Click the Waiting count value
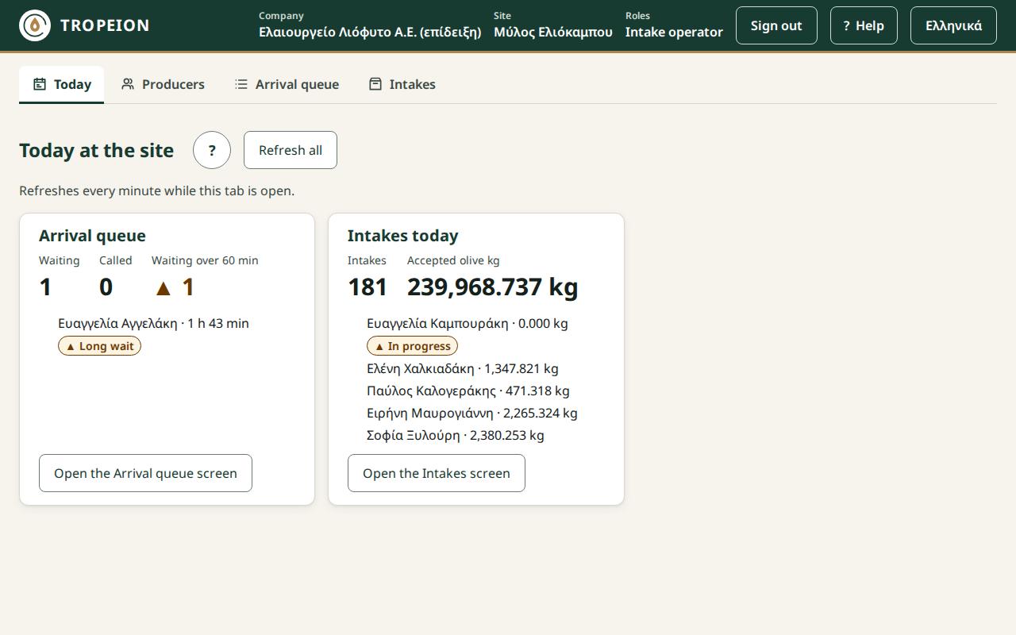The image size is (1016, 635). pyautogui.click(x=45, y=287)
